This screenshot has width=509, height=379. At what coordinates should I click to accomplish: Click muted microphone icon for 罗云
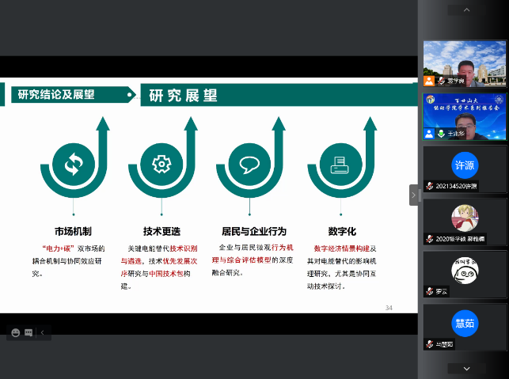tap(428, 291)
